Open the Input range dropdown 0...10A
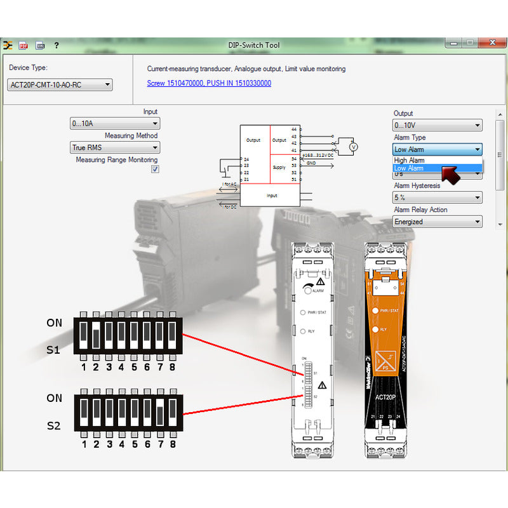This screenshot has height=508, width=508. pyautogui.click(x=115, y=123)
